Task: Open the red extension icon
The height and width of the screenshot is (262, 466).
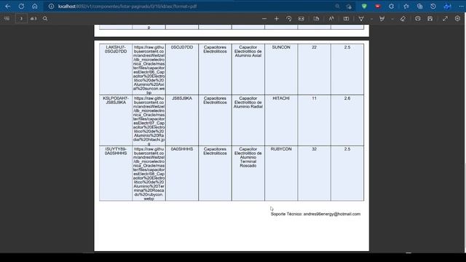Action: pos(378,7)
